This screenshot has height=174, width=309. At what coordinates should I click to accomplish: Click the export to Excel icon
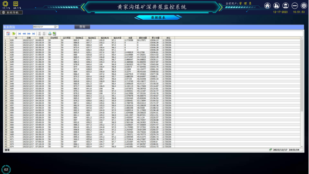tap(54, 34)
